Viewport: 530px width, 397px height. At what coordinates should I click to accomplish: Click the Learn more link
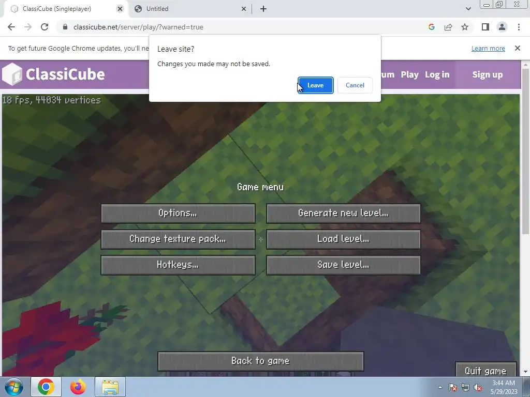tap(488, 48)
